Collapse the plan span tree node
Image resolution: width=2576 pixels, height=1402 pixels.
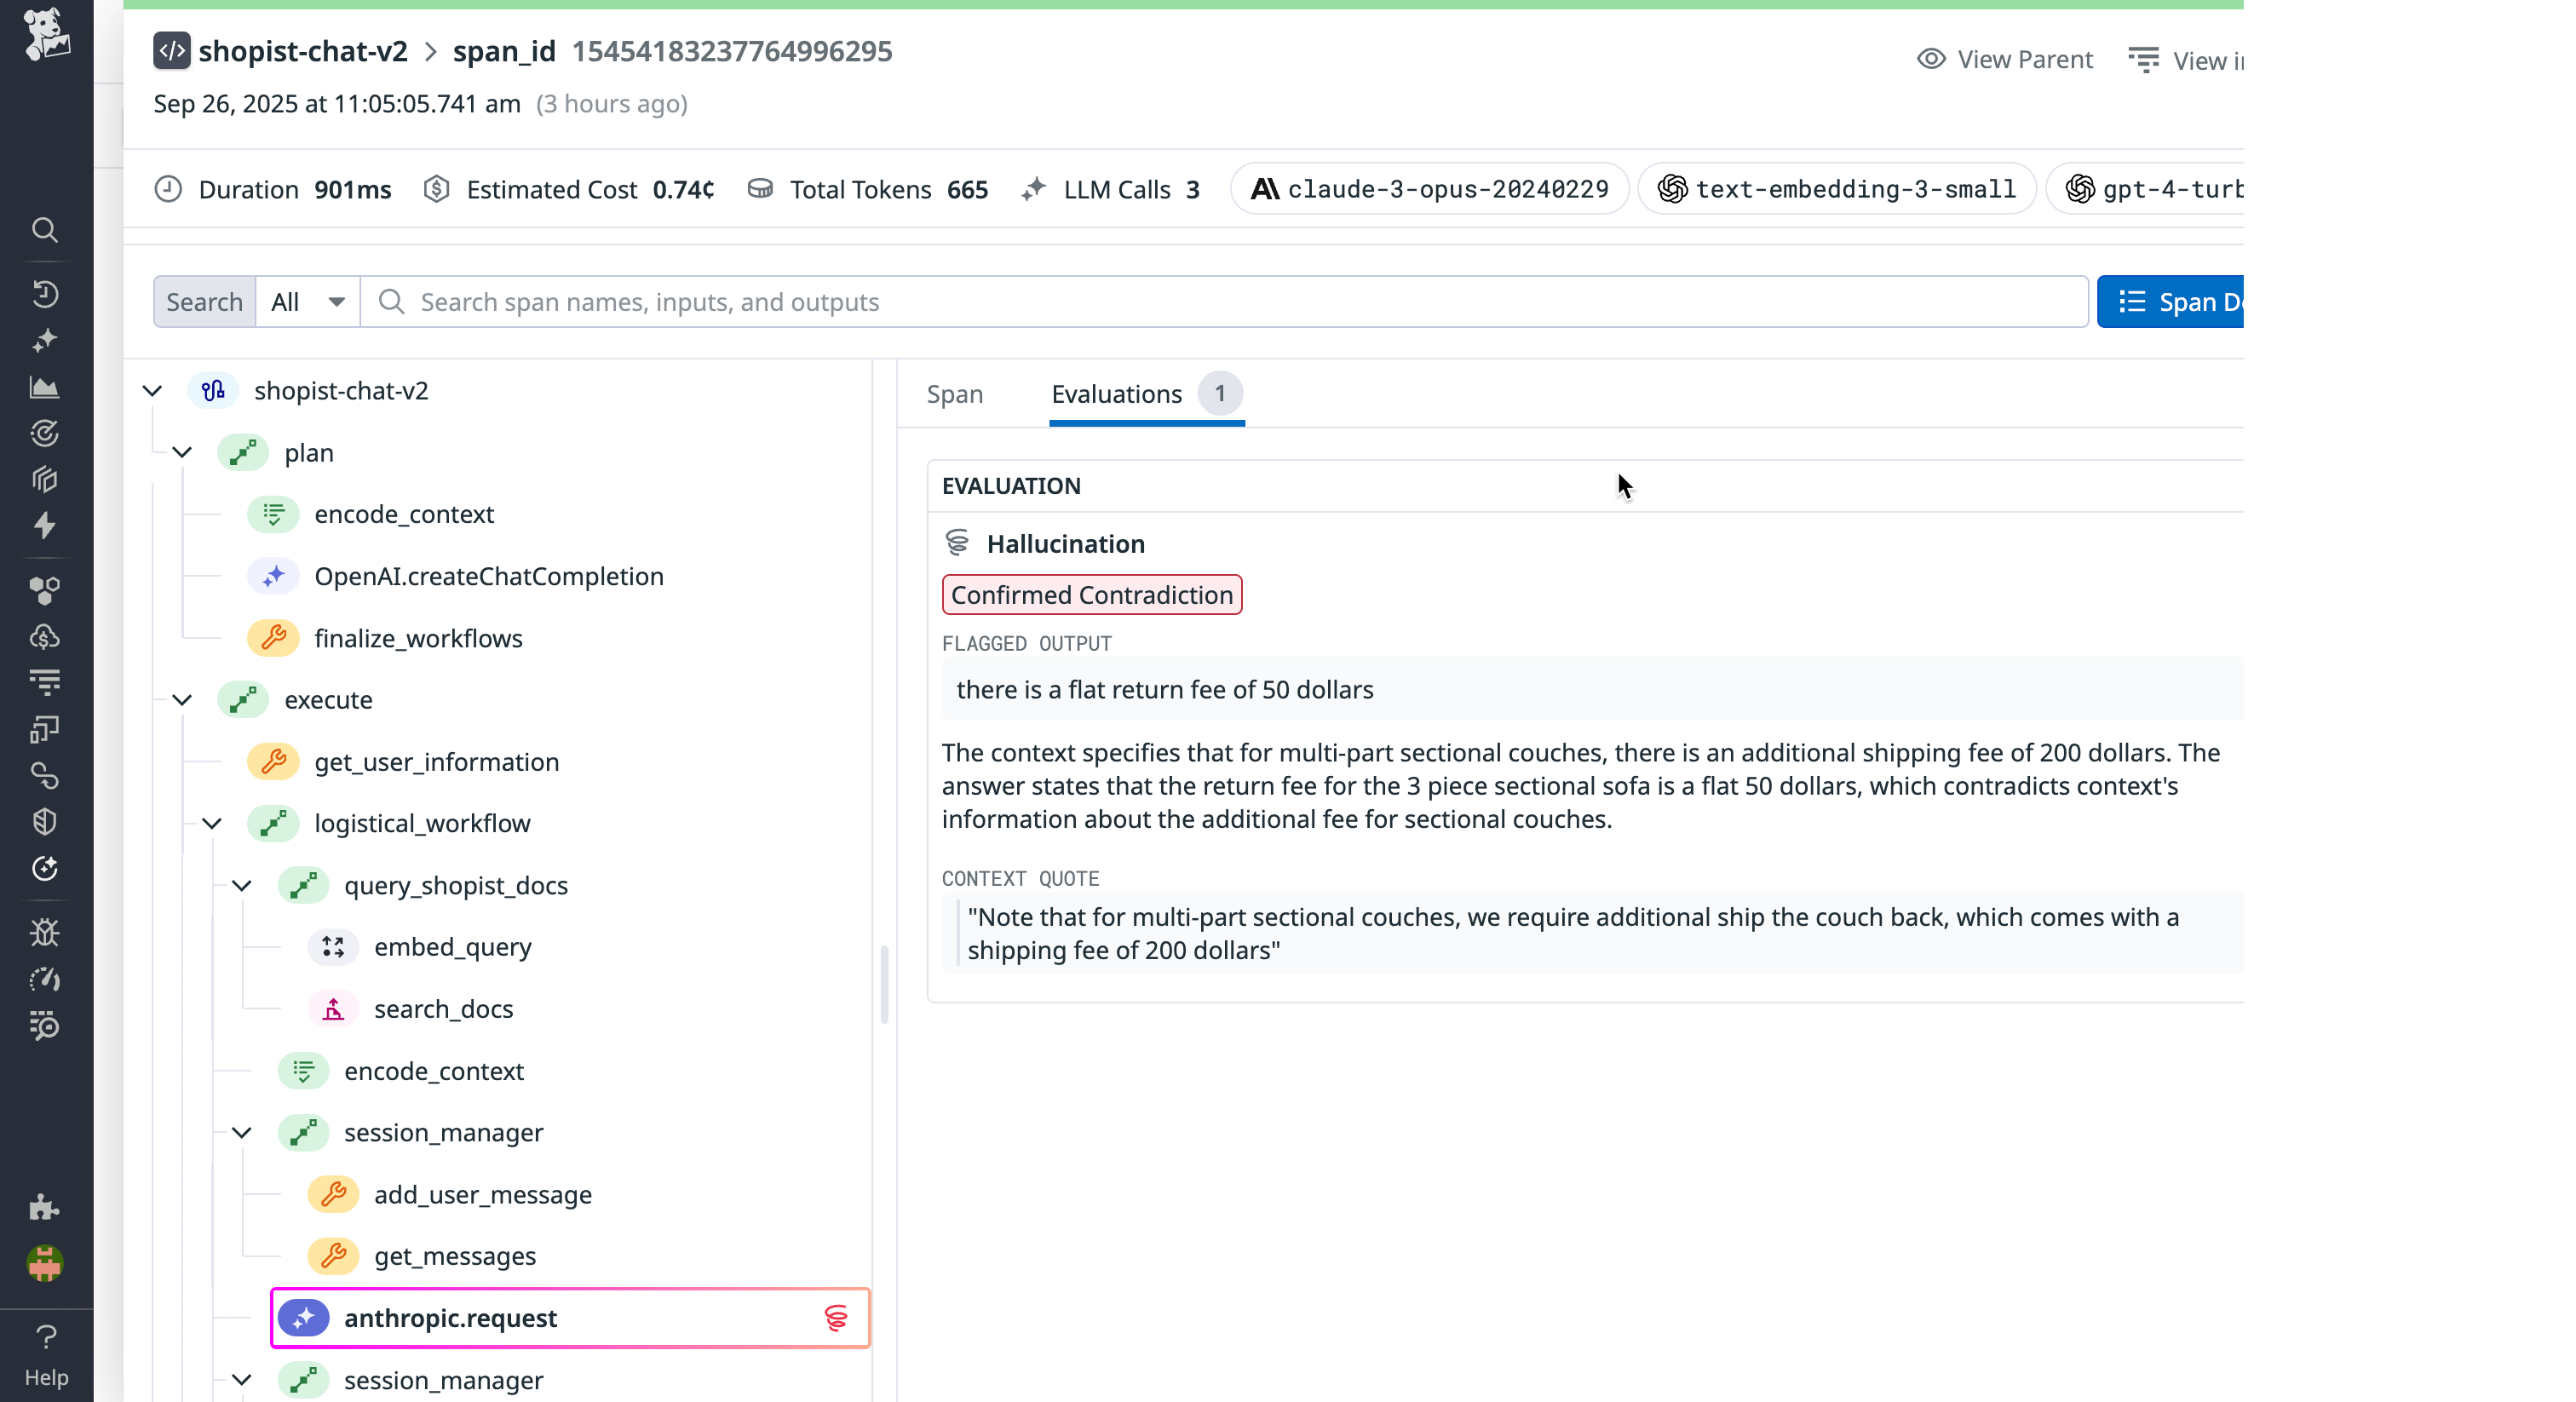click(182, 453)
